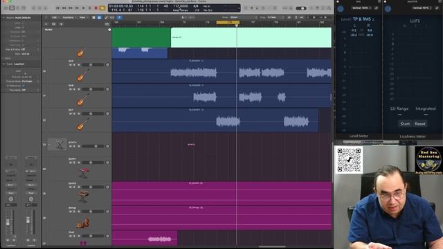Show the Toolbar using the control bar button
This screenshot has width=443, height=249.
(24, 8)
